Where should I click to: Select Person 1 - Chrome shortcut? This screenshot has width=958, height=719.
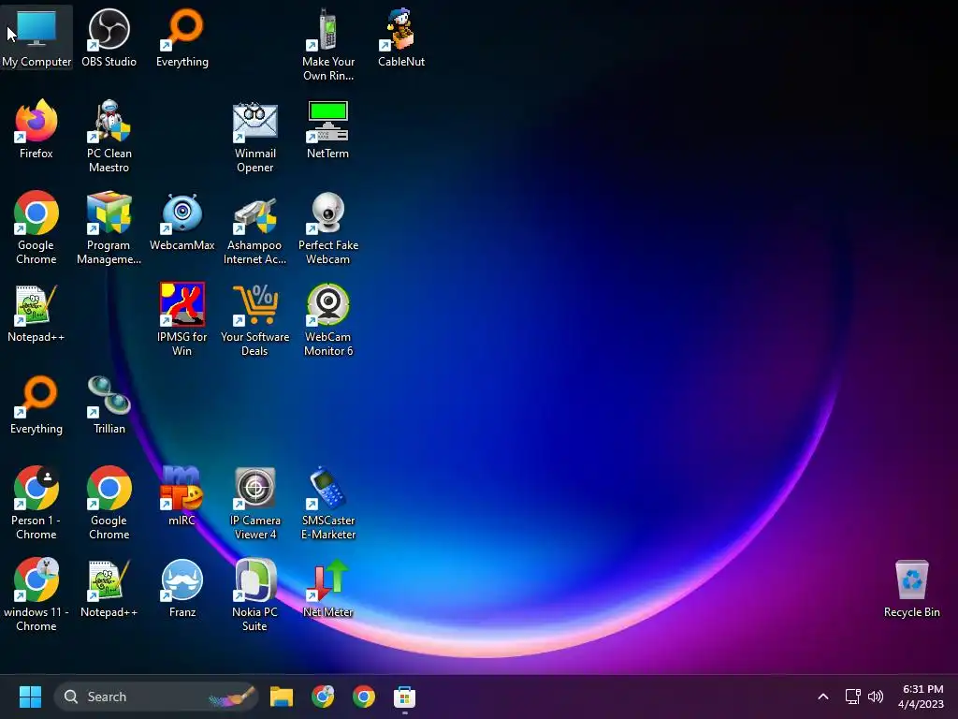(x=36, y=503)
